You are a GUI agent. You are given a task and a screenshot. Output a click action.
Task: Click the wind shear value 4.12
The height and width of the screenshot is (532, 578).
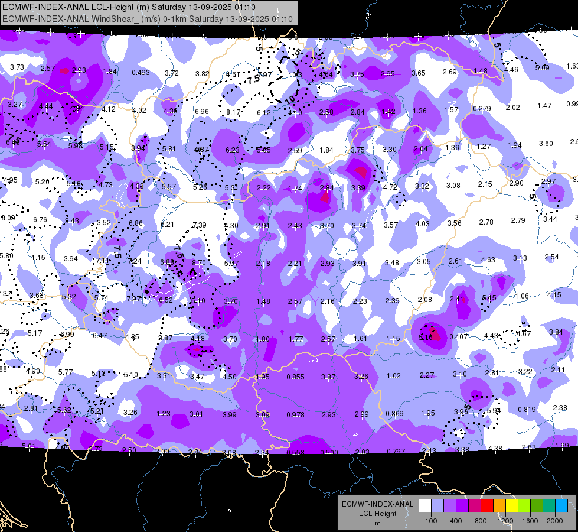click(109, 109)
